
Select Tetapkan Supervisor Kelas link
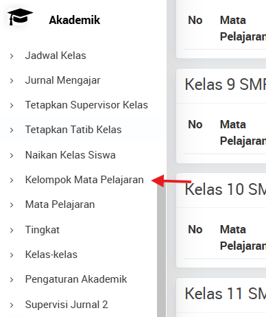coord(86,105)
